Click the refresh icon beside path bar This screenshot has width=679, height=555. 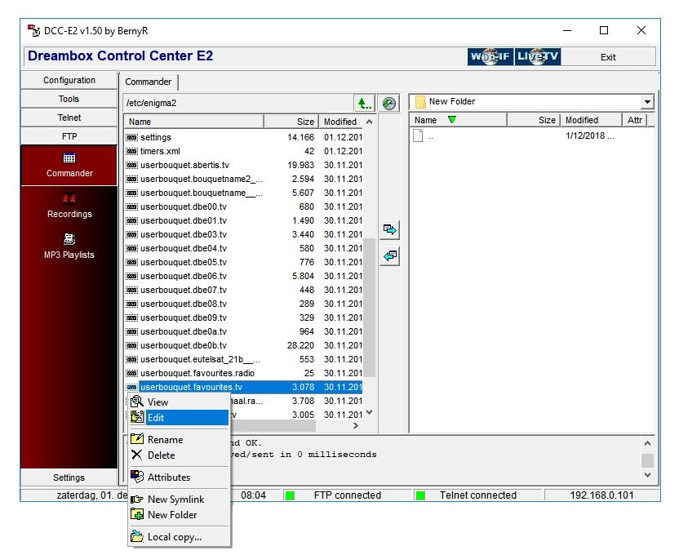click(389, 103)
